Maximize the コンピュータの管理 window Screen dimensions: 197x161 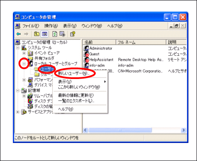click(175, 17)
